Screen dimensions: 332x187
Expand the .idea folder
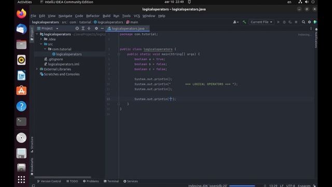pyautogui.click(x=41, y=39)
